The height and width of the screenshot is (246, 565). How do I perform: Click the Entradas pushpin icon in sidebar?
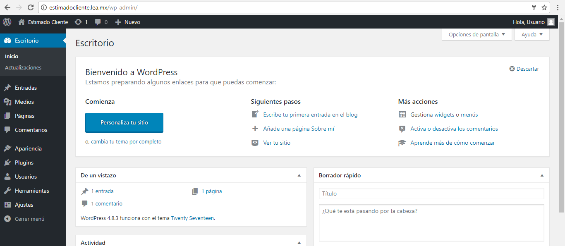pos(7,88)
